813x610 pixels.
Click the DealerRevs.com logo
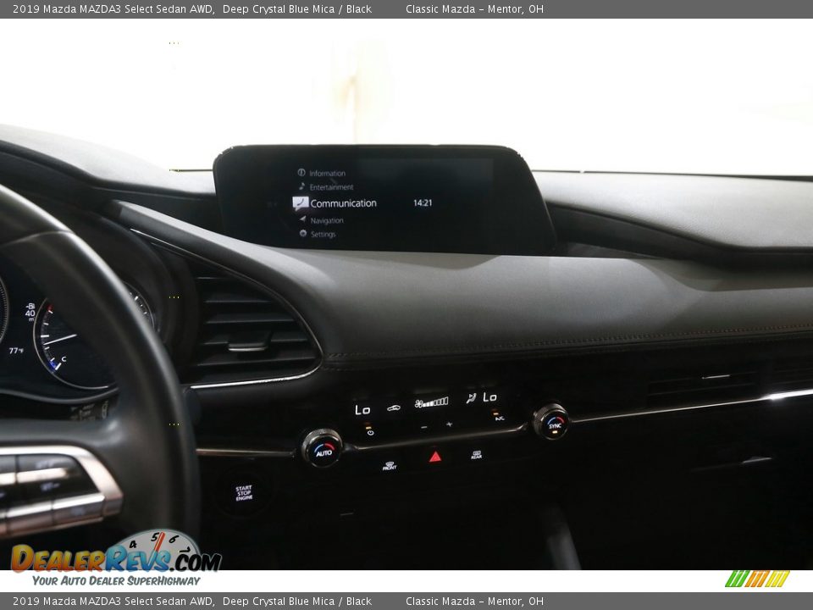point(116,559)
